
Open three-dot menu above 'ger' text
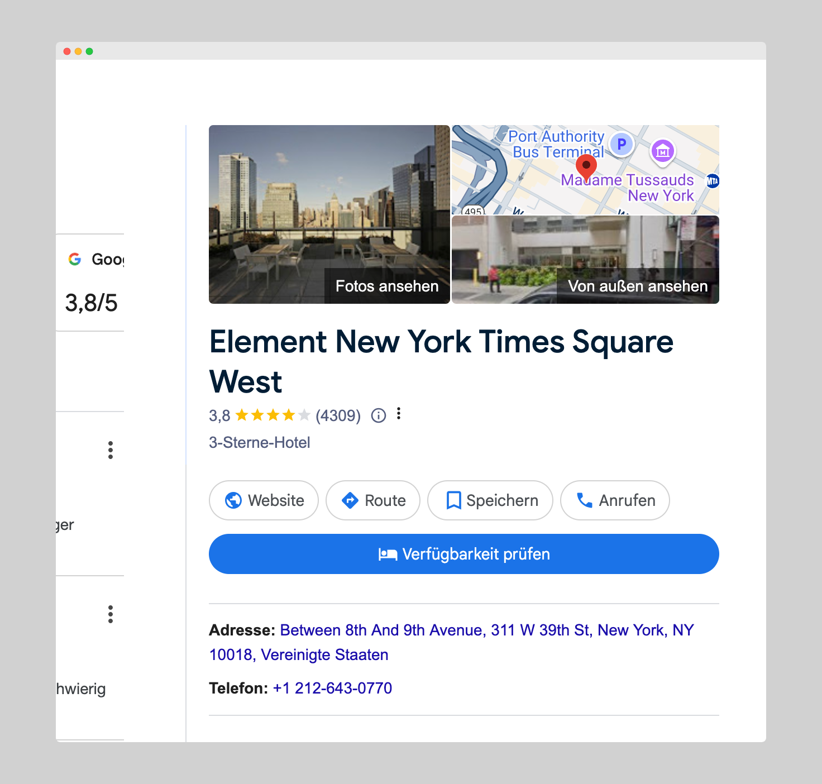tap(111, 450)
